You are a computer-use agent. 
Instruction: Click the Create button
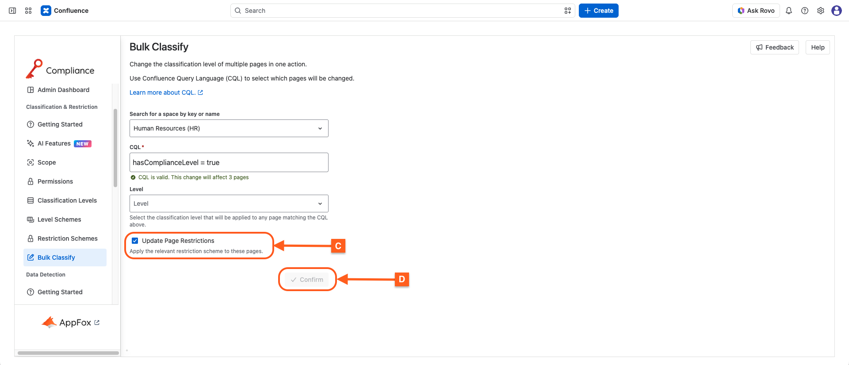599,11
